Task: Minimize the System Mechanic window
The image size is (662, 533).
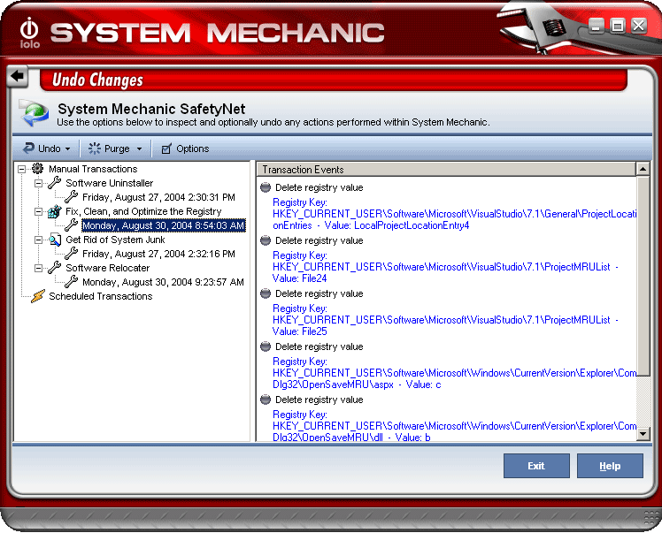Action: click(597, 27)
